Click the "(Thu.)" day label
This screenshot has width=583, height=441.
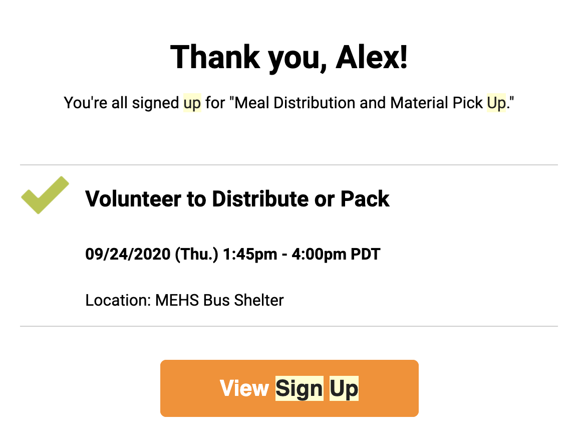[196, 254]
